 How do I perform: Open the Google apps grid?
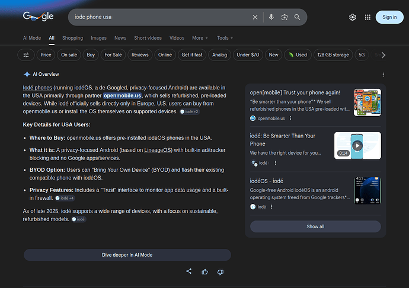[368, 17]
